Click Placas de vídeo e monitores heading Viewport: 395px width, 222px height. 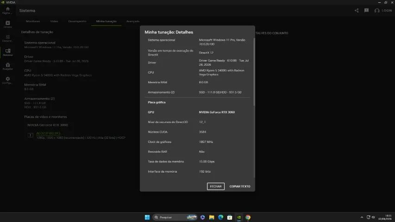45,117
